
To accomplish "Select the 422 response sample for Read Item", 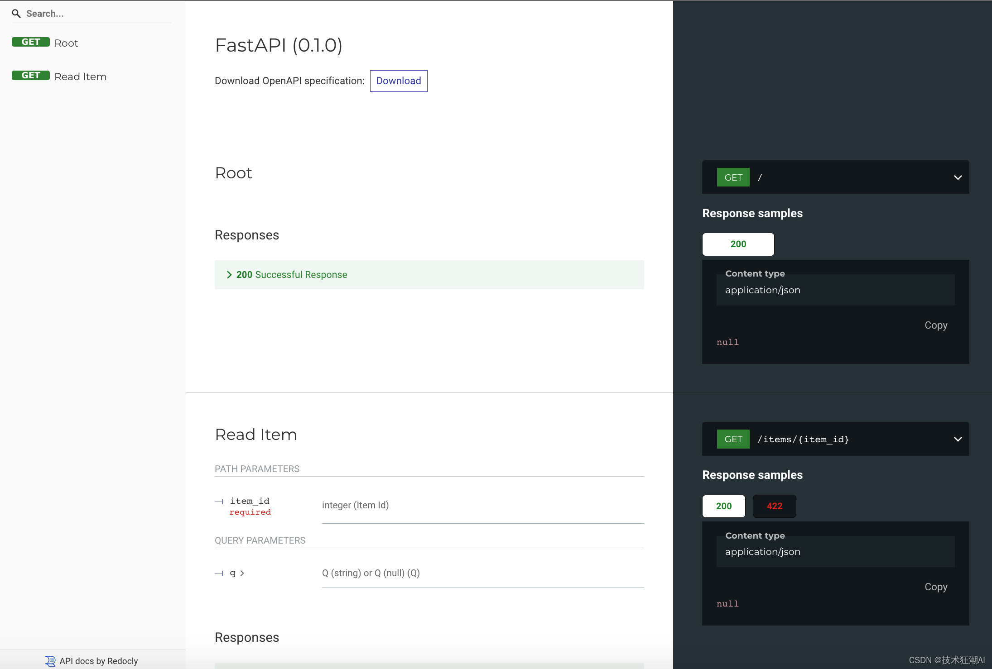I will 774,506.
